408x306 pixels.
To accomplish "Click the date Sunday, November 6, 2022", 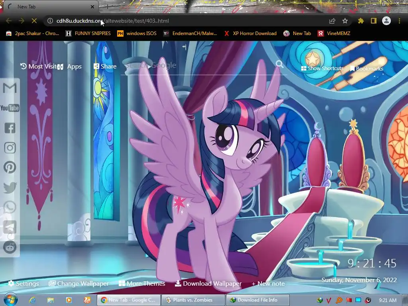I will [x=359, y=280].
